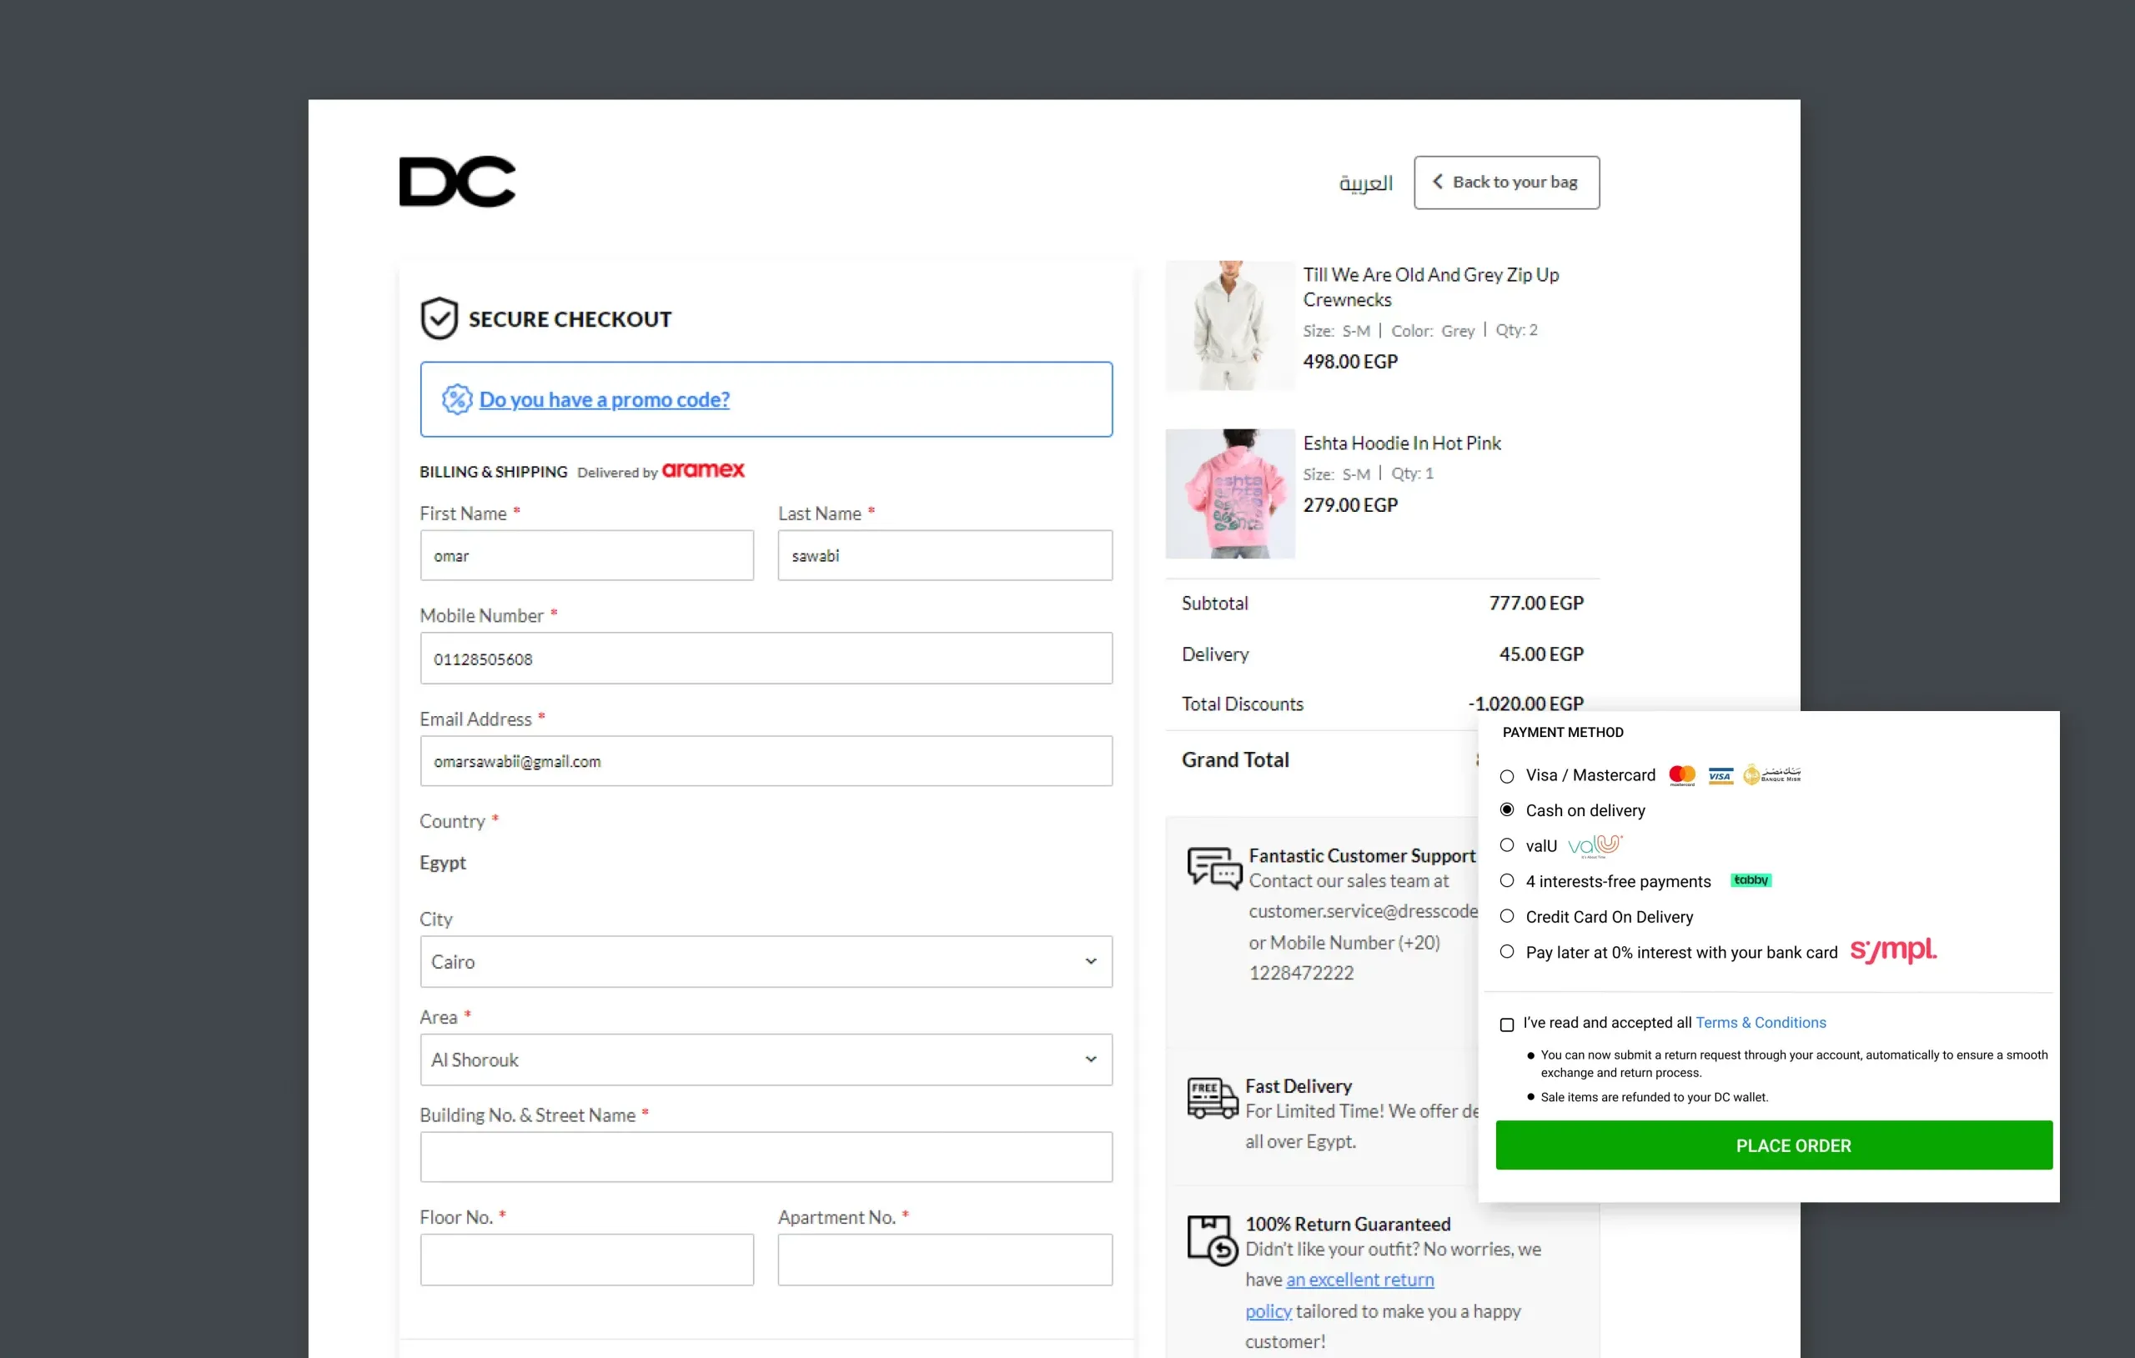Click the promo code discount badge icon
The width and height of the screenshot is (2135, 1358).
click(x=457, y=398)
